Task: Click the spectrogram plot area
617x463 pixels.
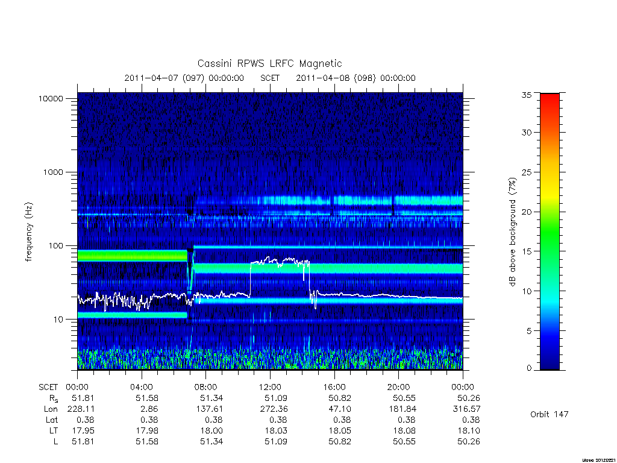Action: pyautogui.click(x=270, y=231)
